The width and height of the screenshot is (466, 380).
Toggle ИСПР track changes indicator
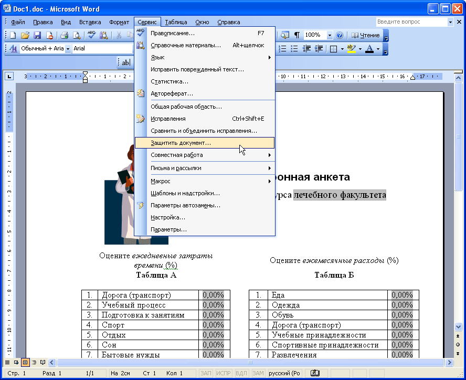click(223, 373)
